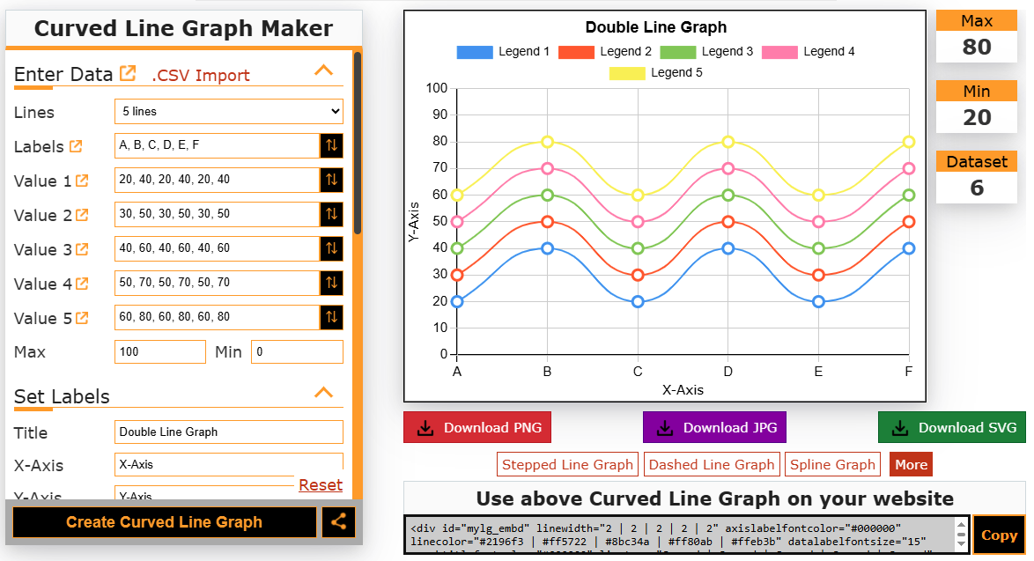Viewport: 1034px width, 561px height.
Task: Toggle Legend 5 yellow series in chart
Action: 656,72
